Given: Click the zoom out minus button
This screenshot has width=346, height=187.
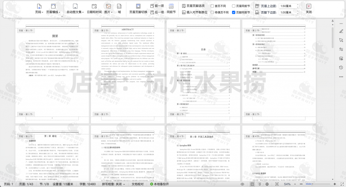Looking at the screenshot, I should pos(301,184).
